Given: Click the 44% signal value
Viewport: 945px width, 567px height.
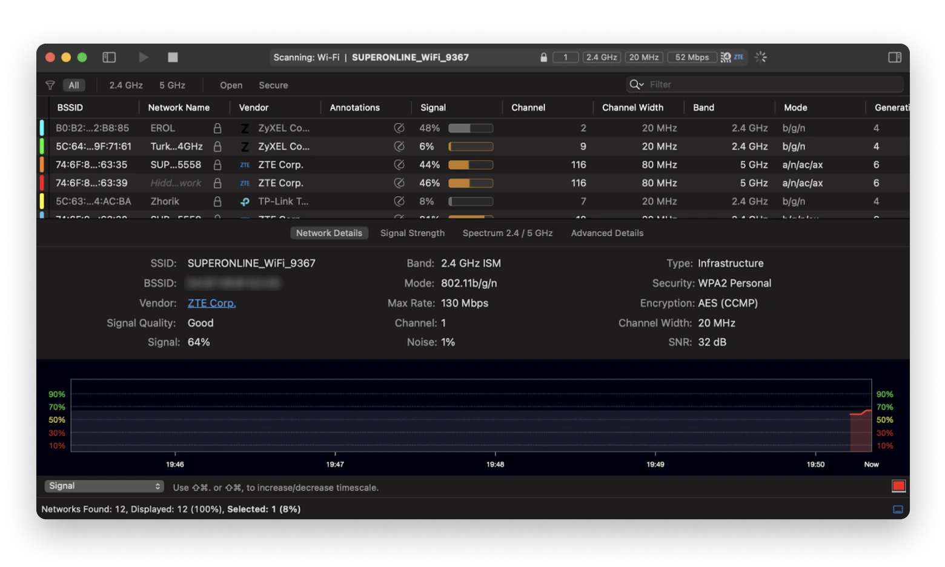Looking at the screenshot, I should pyautogui.click(x=429, y=165).
